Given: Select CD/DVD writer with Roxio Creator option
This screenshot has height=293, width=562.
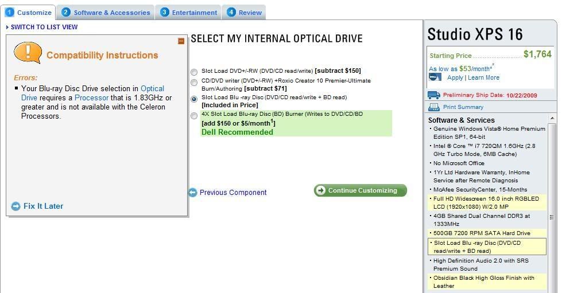Looking at the screenshot, I should click(194, 83).
